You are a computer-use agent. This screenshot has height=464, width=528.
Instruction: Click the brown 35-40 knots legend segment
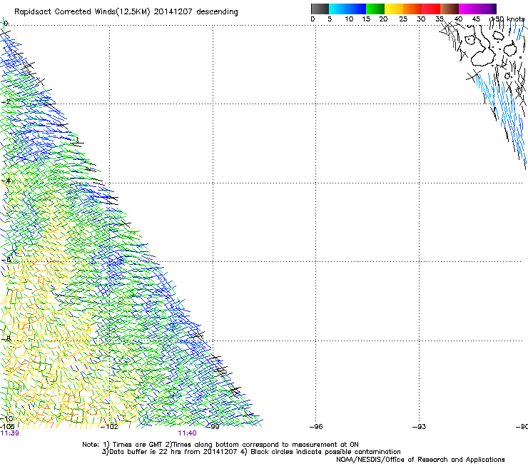click(x=450, y=9)
